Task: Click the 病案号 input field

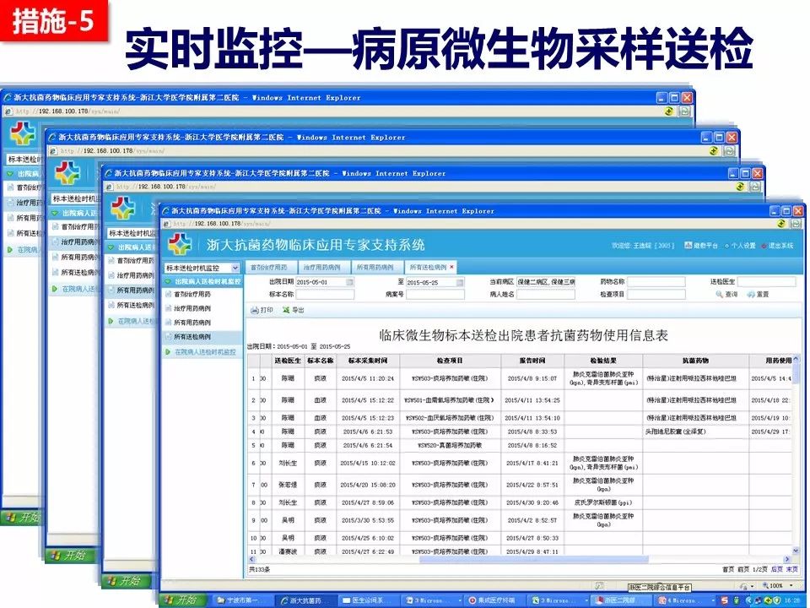Action: click(435, 295)
